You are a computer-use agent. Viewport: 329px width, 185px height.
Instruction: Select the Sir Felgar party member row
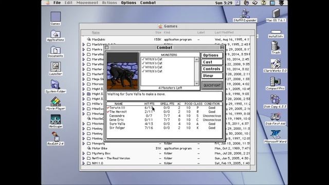point(164,128)
